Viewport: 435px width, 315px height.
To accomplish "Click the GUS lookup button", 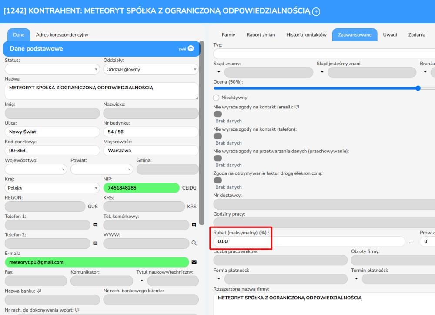I will tap(93, 207).
